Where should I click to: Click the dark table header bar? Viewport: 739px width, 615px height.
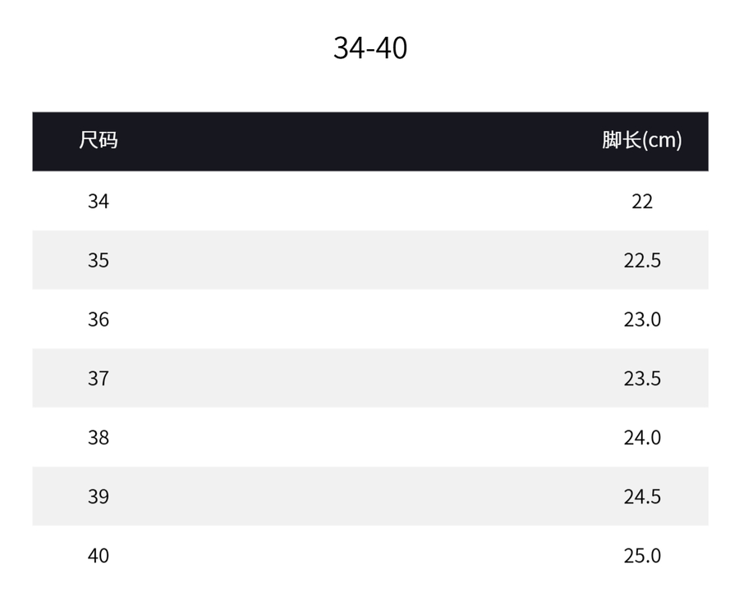(369, 141)
